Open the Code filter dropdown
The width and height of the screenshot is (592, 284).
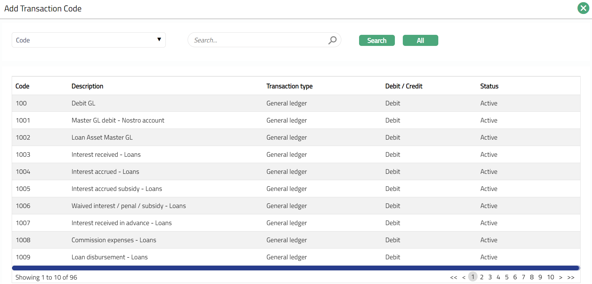coord(89,40)
